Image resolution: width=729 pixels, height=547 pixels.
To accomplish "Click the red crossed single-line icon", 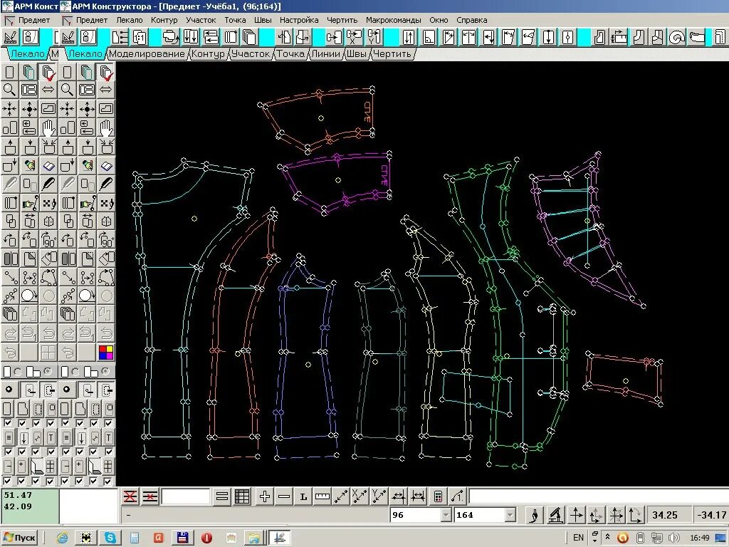I will pyautogui.click(x=150, y=496).
